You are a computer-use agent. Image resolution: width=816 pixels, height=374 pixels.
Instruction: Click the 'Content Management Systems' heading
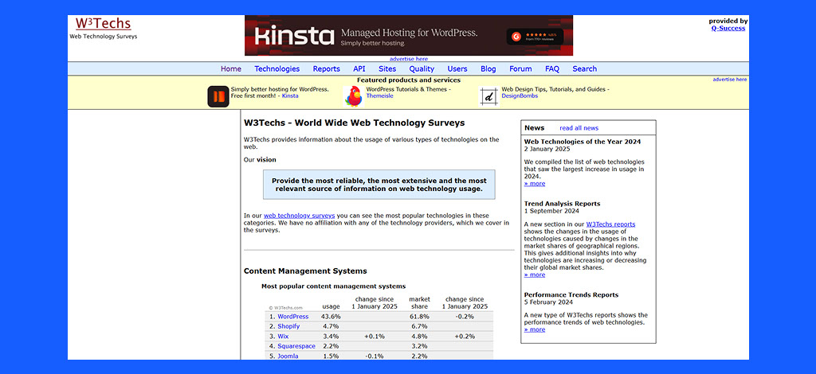(305, 271)
